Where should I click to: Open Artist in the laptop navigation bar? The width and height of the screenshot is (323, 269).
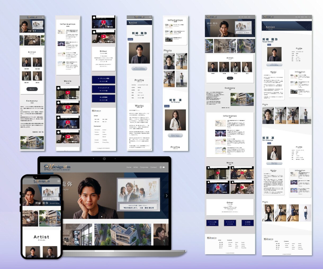pyautogui.click(x=136, y=167)
